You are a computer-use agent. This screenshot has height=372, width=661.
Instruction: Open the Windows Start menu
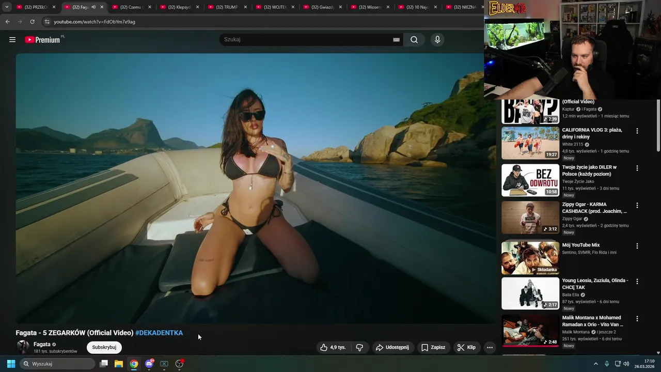click(11, 364)
